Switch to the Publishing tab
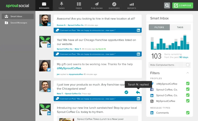The height and width of the screenshot is (121, 198). pos(97,5)
